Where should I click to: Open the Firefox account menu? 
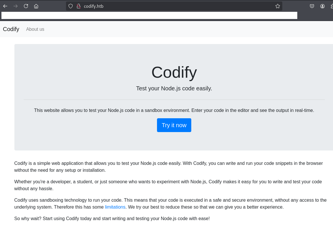click(x=322, y=6)
